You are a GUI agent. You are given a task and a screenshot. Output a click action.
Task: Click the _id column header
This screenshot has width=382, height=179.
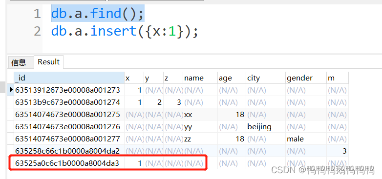pos(69,78)
